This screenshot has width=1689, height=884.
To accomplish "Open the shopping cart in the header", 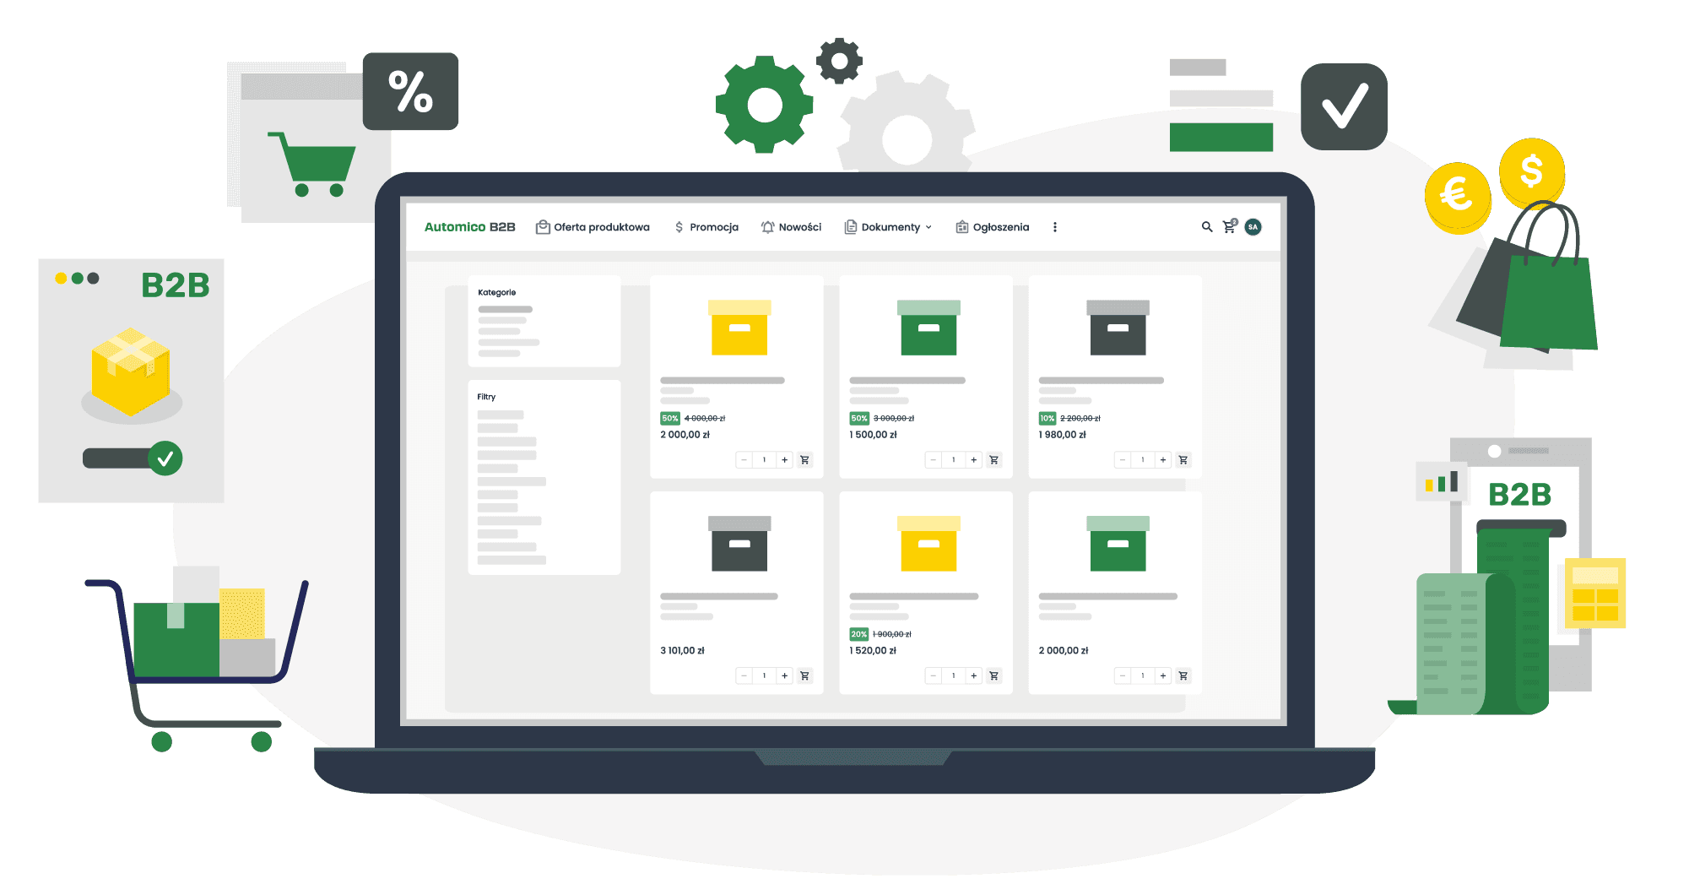I will coord(1230,226).
